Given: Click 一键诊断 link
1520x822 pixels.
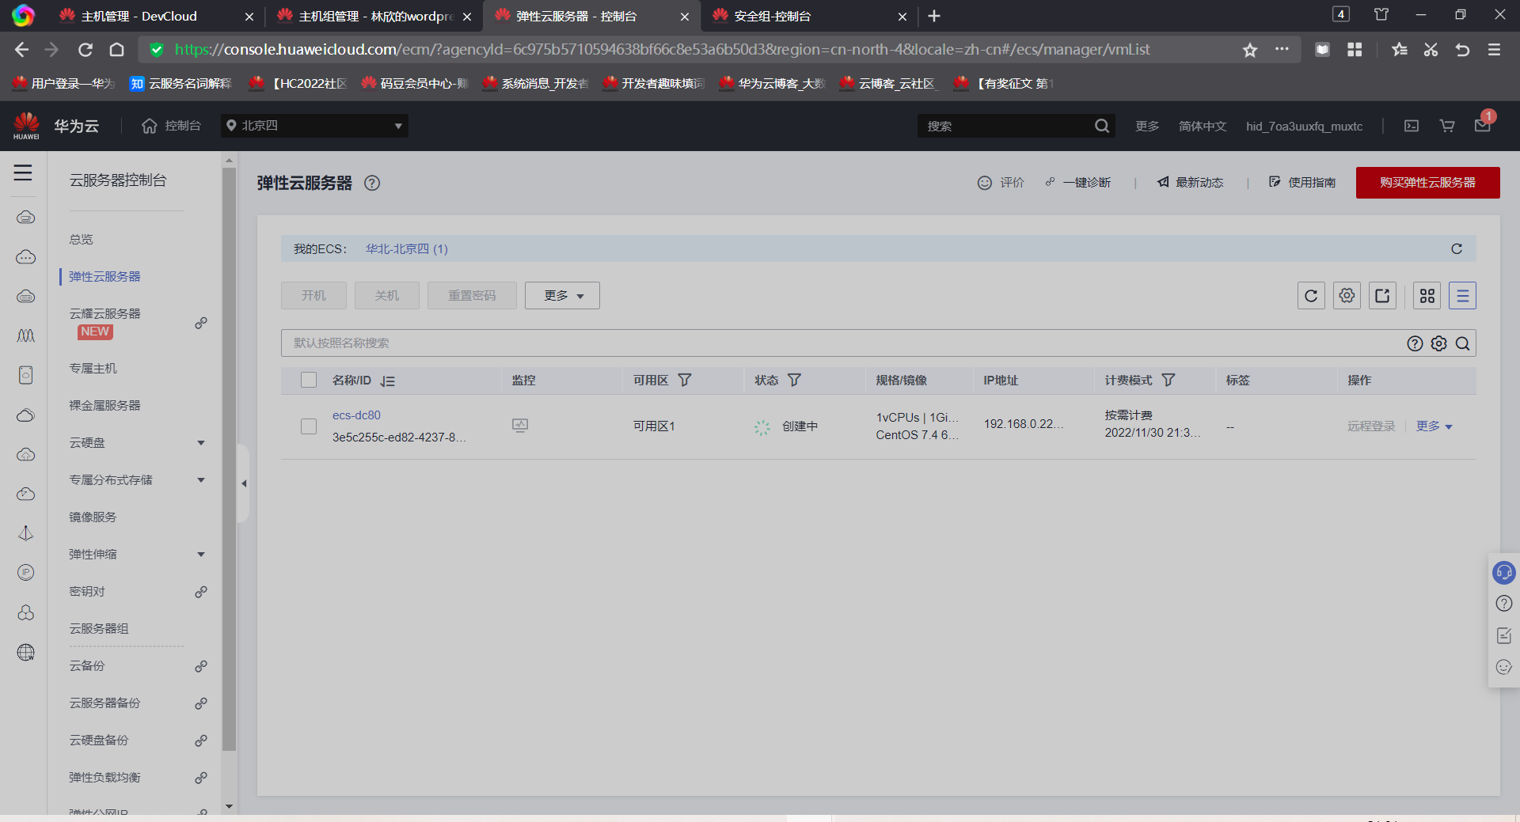Looking at the screenshot, I should (x=1077, y=183).
